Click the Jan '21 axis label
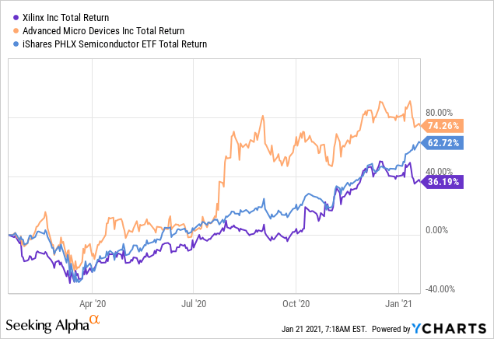This screenshot has height=339, width=494. pyautogui.click(x=398, y=304)
